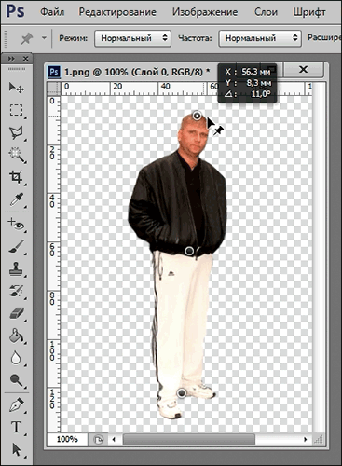Select the Clone Stamp tool
Viewport: 342px width, 466px height.
16,269
